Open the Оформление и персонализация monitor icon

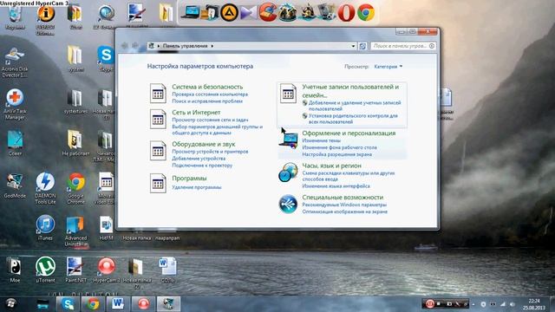pos(288,140)
